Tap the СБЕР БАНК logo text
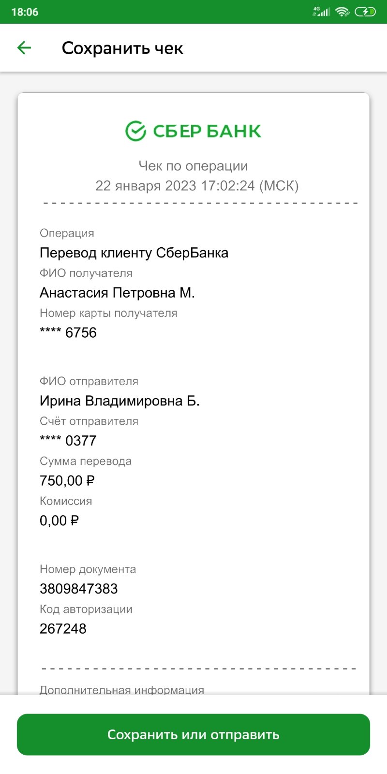The image size is (387, 774). click(207, 131)
